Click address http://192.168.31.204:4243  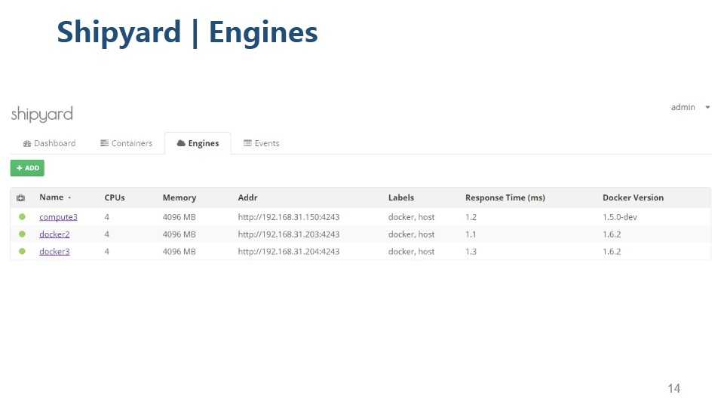289,252
